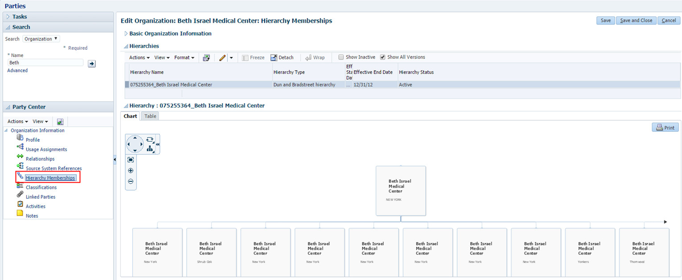Open the Hierarchies Format menu
Screen dimensions: 682x280
coord(184,57)
